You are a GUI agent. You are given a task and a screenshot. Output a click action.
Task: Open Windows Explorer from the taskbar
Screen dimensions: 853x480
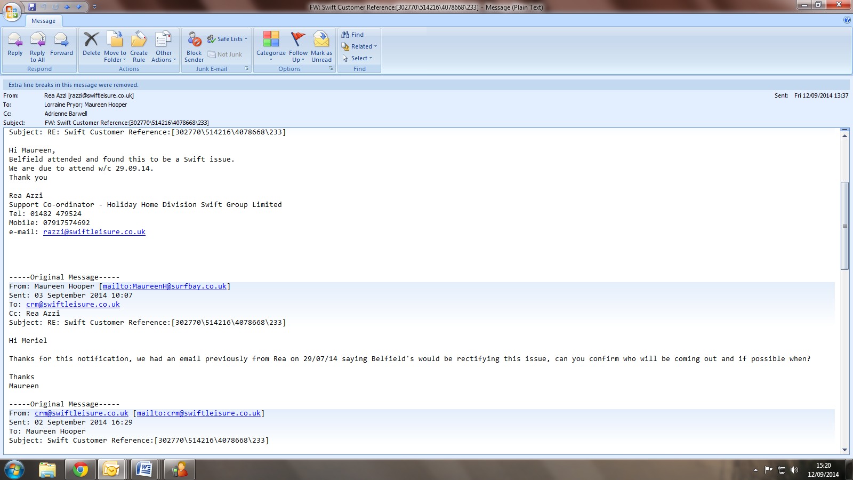47,470
